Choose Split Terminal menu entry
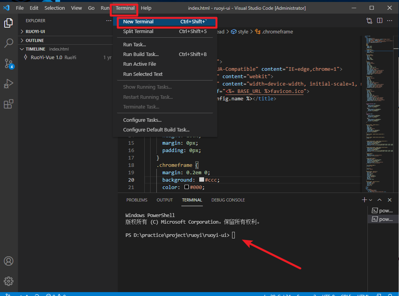399x296 pixels. 165,31
